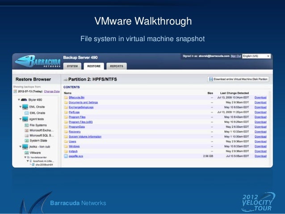The height and width of the screenshot is (214, 285).
Task: Collapse the EML Onsite parent node
Action: tap(21, 106)
